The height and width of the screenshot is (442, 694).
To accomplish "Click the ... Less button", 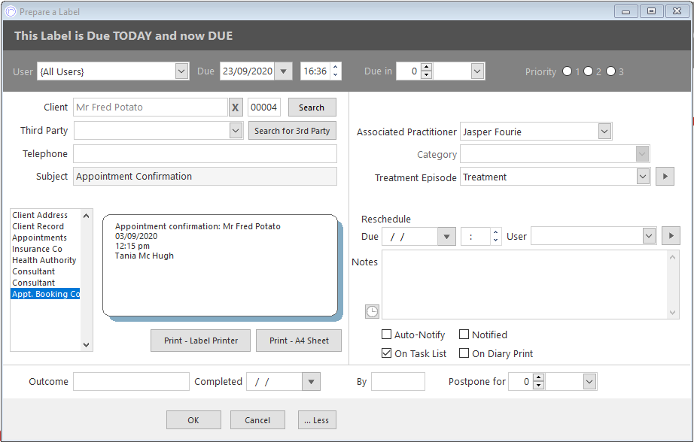I will click(x=316, y=420).
